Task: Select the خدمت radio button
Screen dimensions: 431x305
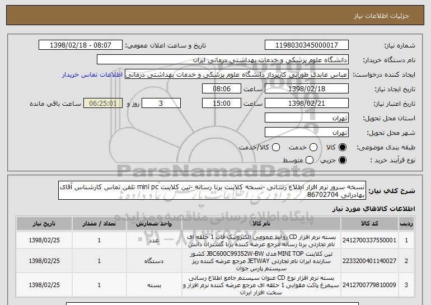Action: pos(313,148)
